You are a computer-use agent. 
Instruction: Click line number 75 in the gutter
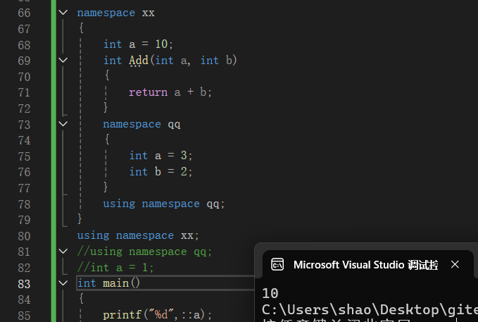click(24, 156)
